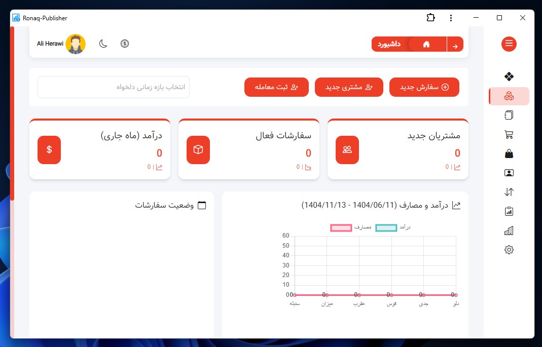Select the notebook journal icon in sidebar
This screenshot has width=542, height=347.
click(x=509, y=115)
